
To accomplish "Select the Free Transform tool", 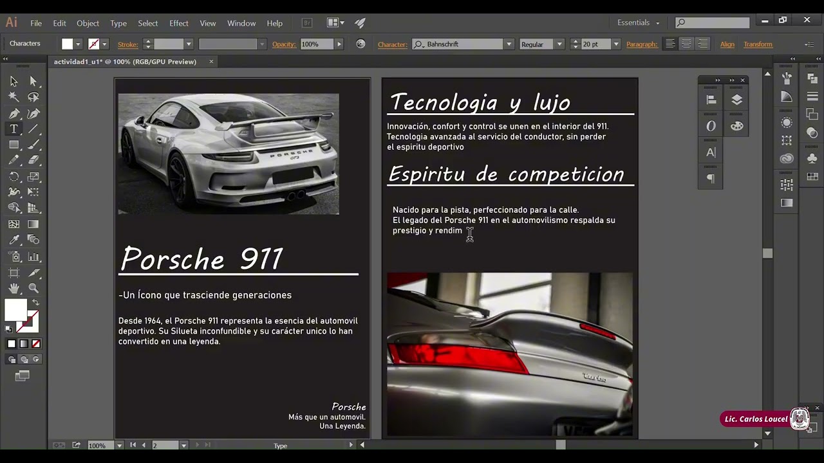I will pos(33,192).
